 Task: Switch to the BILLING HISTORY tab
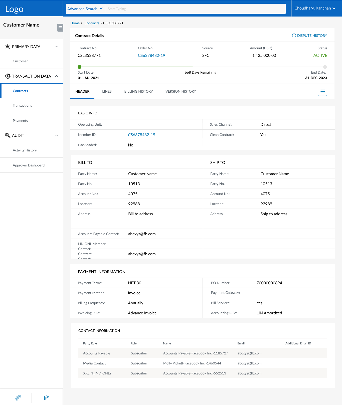[x=138, y=91]
